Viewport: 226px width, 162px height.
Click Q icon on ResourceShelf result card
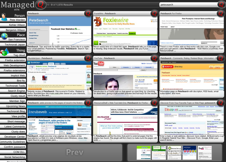click(154, 103)
